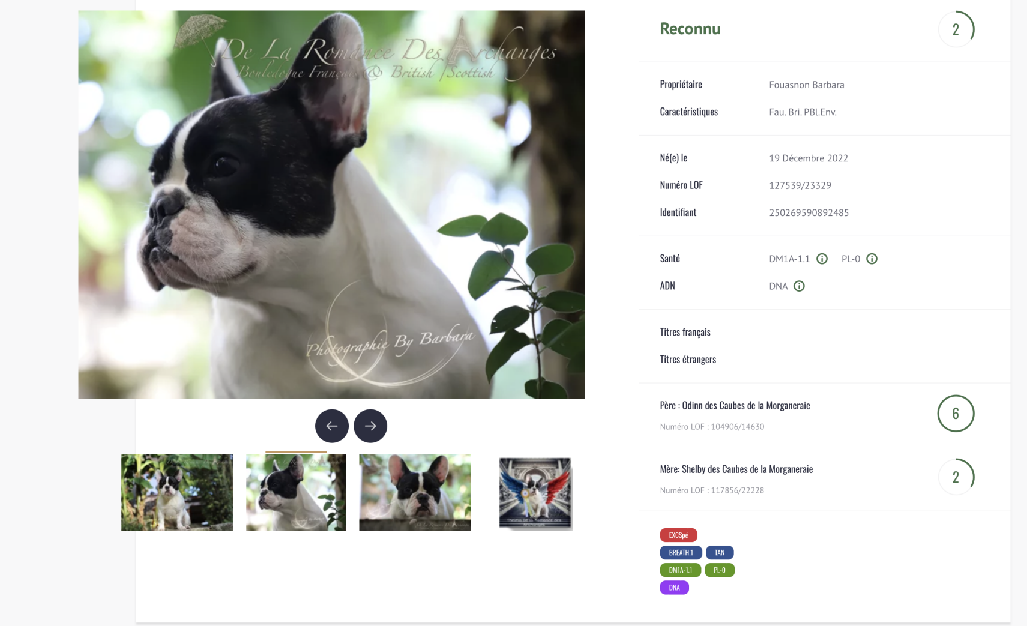Click the mother's score circle showing 2
1027x626 pixels.
coord(956,477)
